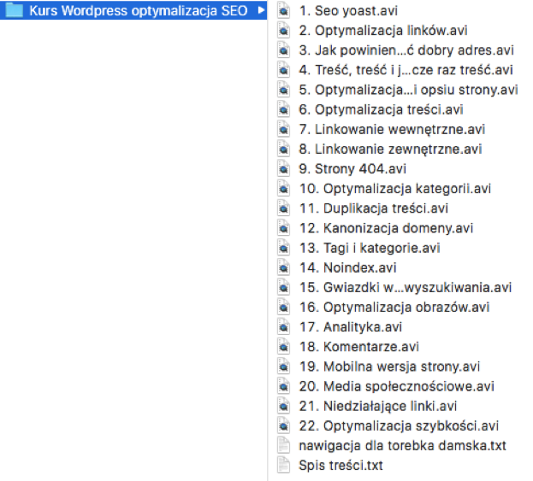
Task: Click the icon of 13. Tagi i kategorie.avi
Action: pos(283,248)
